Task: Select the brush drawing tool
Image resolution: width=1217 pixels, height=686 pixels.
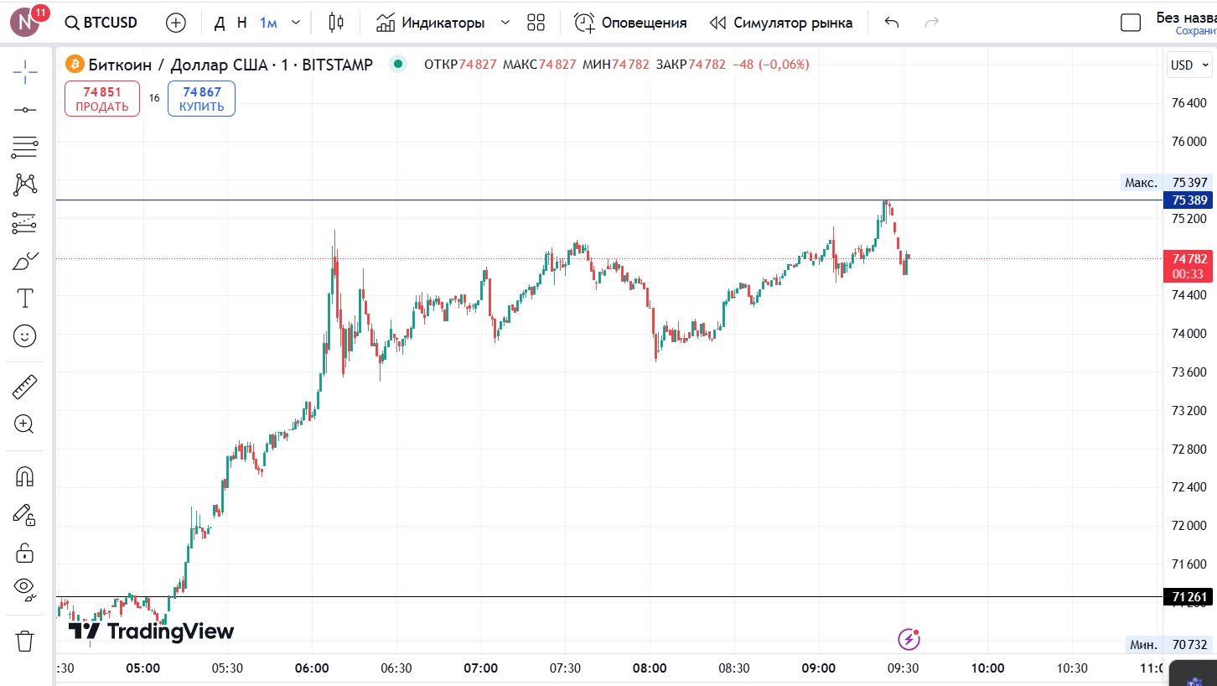Action: (x=25, y=262)
